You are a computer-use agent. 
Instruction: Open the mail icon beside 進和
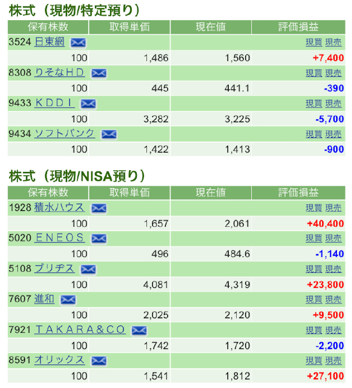68,300
